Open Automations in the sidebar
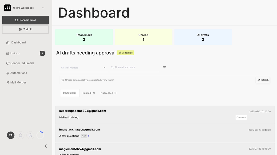This screenshot has height=155, width=277. pos(16,73)
